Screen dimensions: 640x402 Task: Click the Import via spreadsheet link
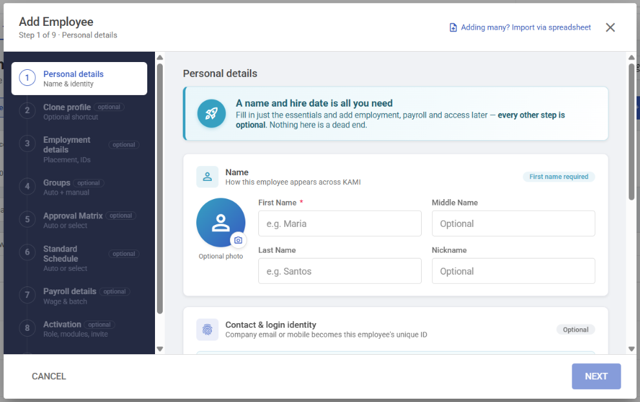(x=526, y=27)
